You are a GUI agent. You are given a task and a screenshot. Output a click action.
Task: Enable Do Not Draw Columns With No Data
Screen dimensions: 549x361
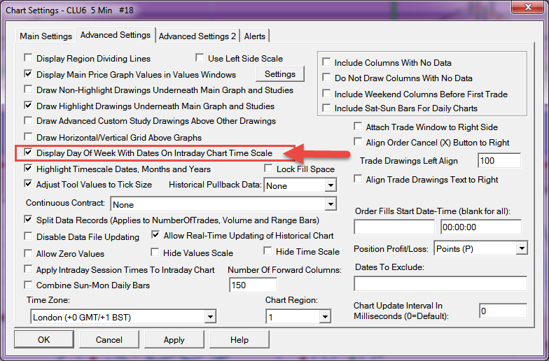click(x=326, y=77)
